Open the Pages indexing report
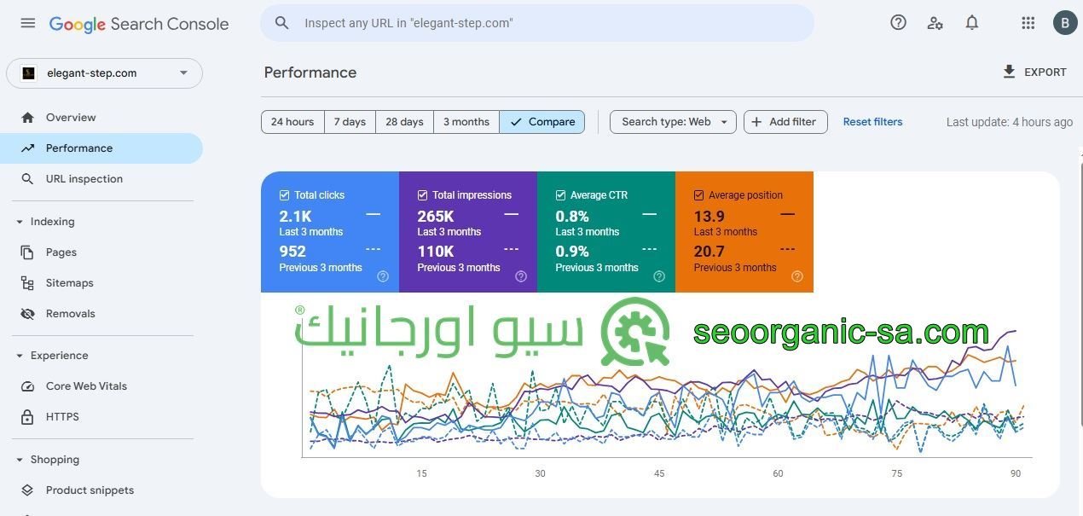 61,252
